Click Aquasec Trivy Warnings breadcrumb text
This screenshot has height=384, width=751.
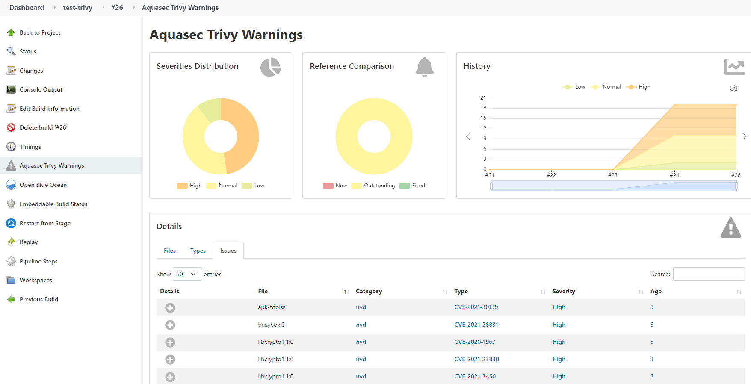click(180, 8)
